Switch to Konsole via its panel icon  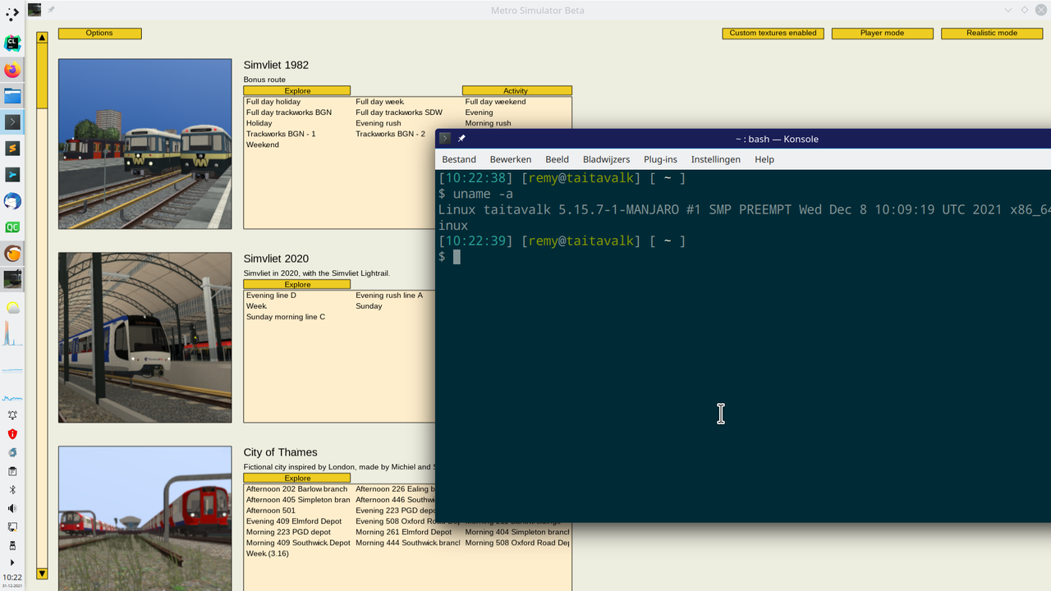tap(12, 122)
